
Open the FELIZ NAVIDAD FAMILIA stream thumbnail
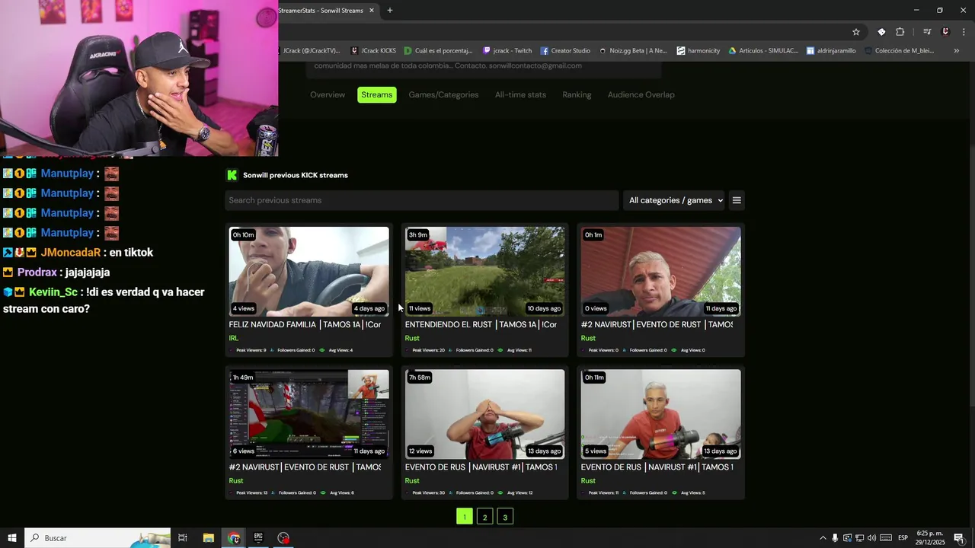308,271
